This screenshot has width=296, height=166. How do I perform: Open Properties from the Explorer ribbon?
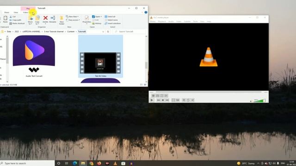[x=86, y=19]
